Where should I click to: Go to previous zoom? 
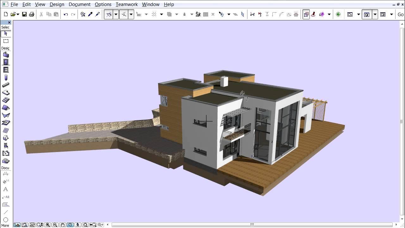[93, 225]
